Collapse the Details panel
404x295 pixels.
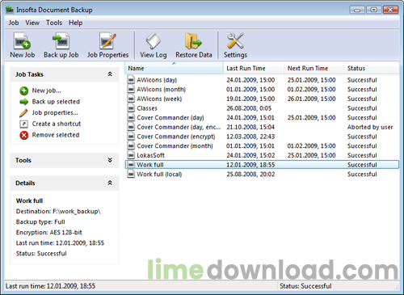click(x=110, y=183)
